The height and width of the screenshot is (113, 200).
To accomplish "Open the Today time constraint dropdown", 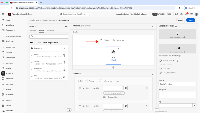I will tap(108, 40).
